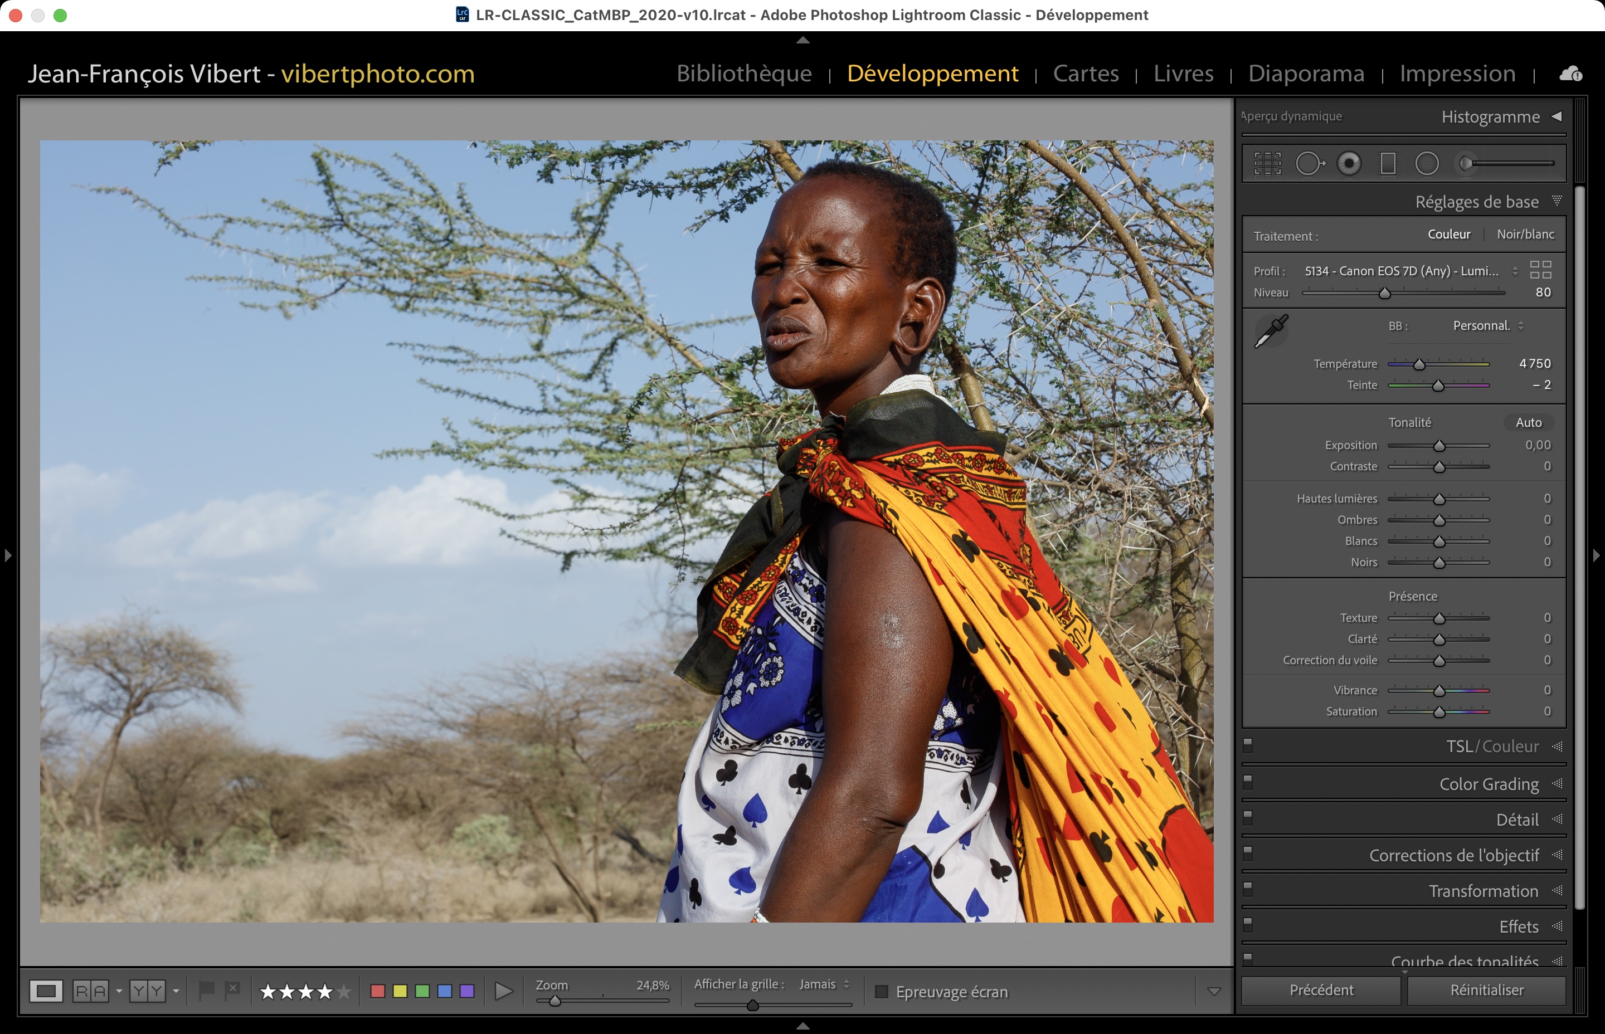
Task: Open the profile browser grid icon
Action: tap(1540, 270)
